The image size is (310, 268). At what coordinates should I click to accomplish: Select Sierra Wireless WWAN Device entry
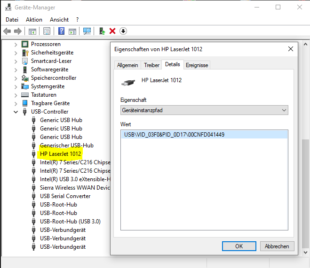click(x=75, y=188)
